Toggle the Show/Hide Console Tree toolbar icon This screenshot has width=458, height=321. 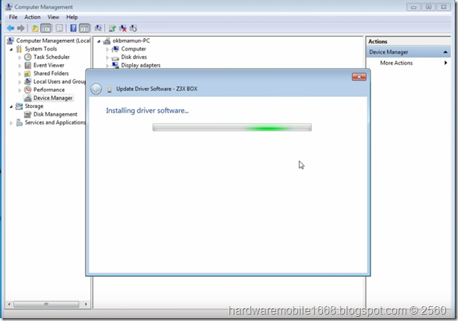pyautogui.click(x=46, y=28)
